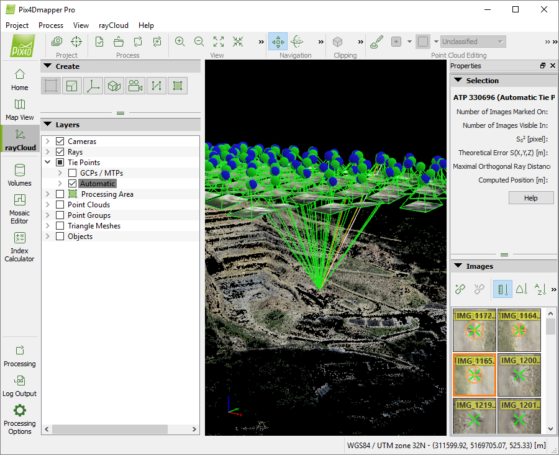Open the Unclassified class dropdown
The width and height of the screenshot is (559, 455).
pyautogui.click(x=501, y=41)
